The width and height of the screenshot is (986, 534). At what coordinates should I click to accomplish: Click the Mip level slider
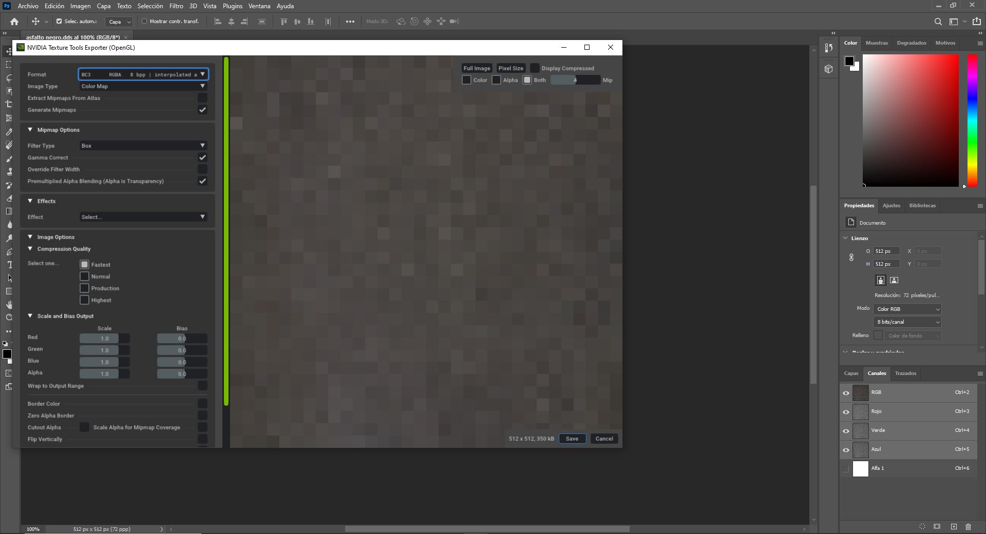click(x=575, y=80)
